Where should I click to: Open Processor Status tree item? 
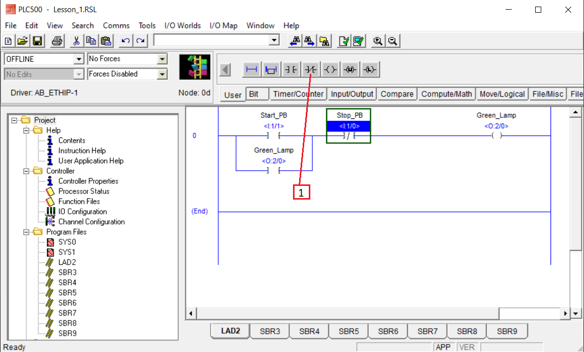pyautogui.click(x=84, y=191)
